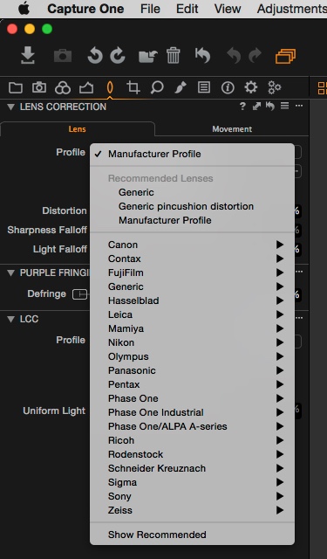The width and height of the screenshot is (327, 559).
Task: Open the Exposure tool tab
Action: (x=86, y=87)
